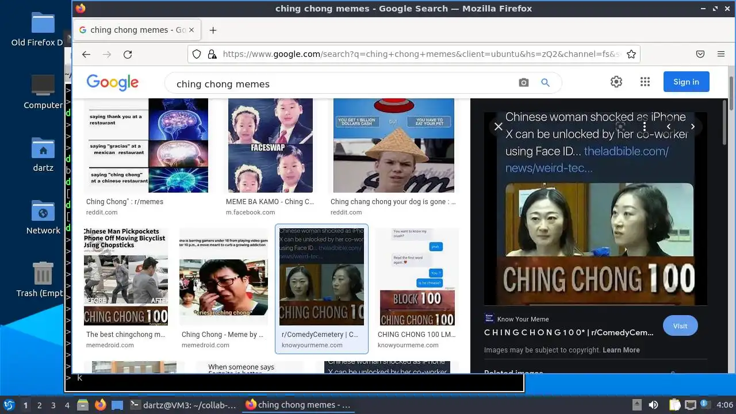Select the Google Search browser tab

pos(137,30)
